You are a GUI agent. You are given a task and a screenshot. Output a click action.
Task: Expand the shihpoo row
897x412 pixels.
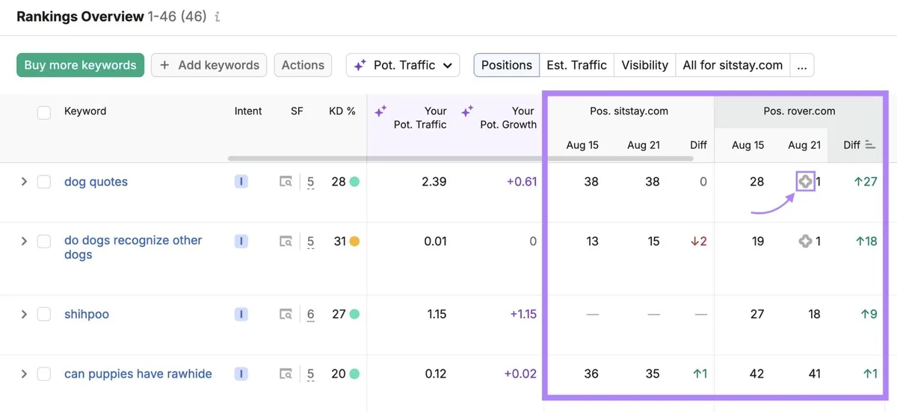pos(24,314)
